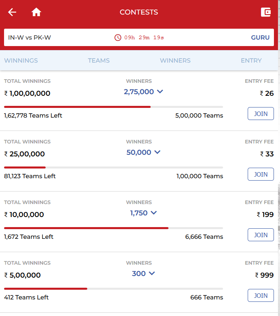Click the IN-W vs PK-W match title

point(29,38)
